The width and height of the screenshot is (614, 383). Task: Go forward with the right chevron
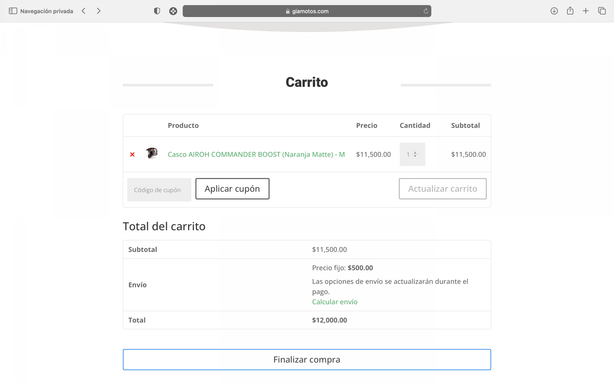coord(99,11)
